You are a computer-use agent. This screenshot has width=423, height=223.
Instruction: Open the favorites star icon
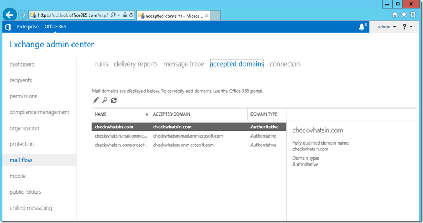tap(404, 15)
